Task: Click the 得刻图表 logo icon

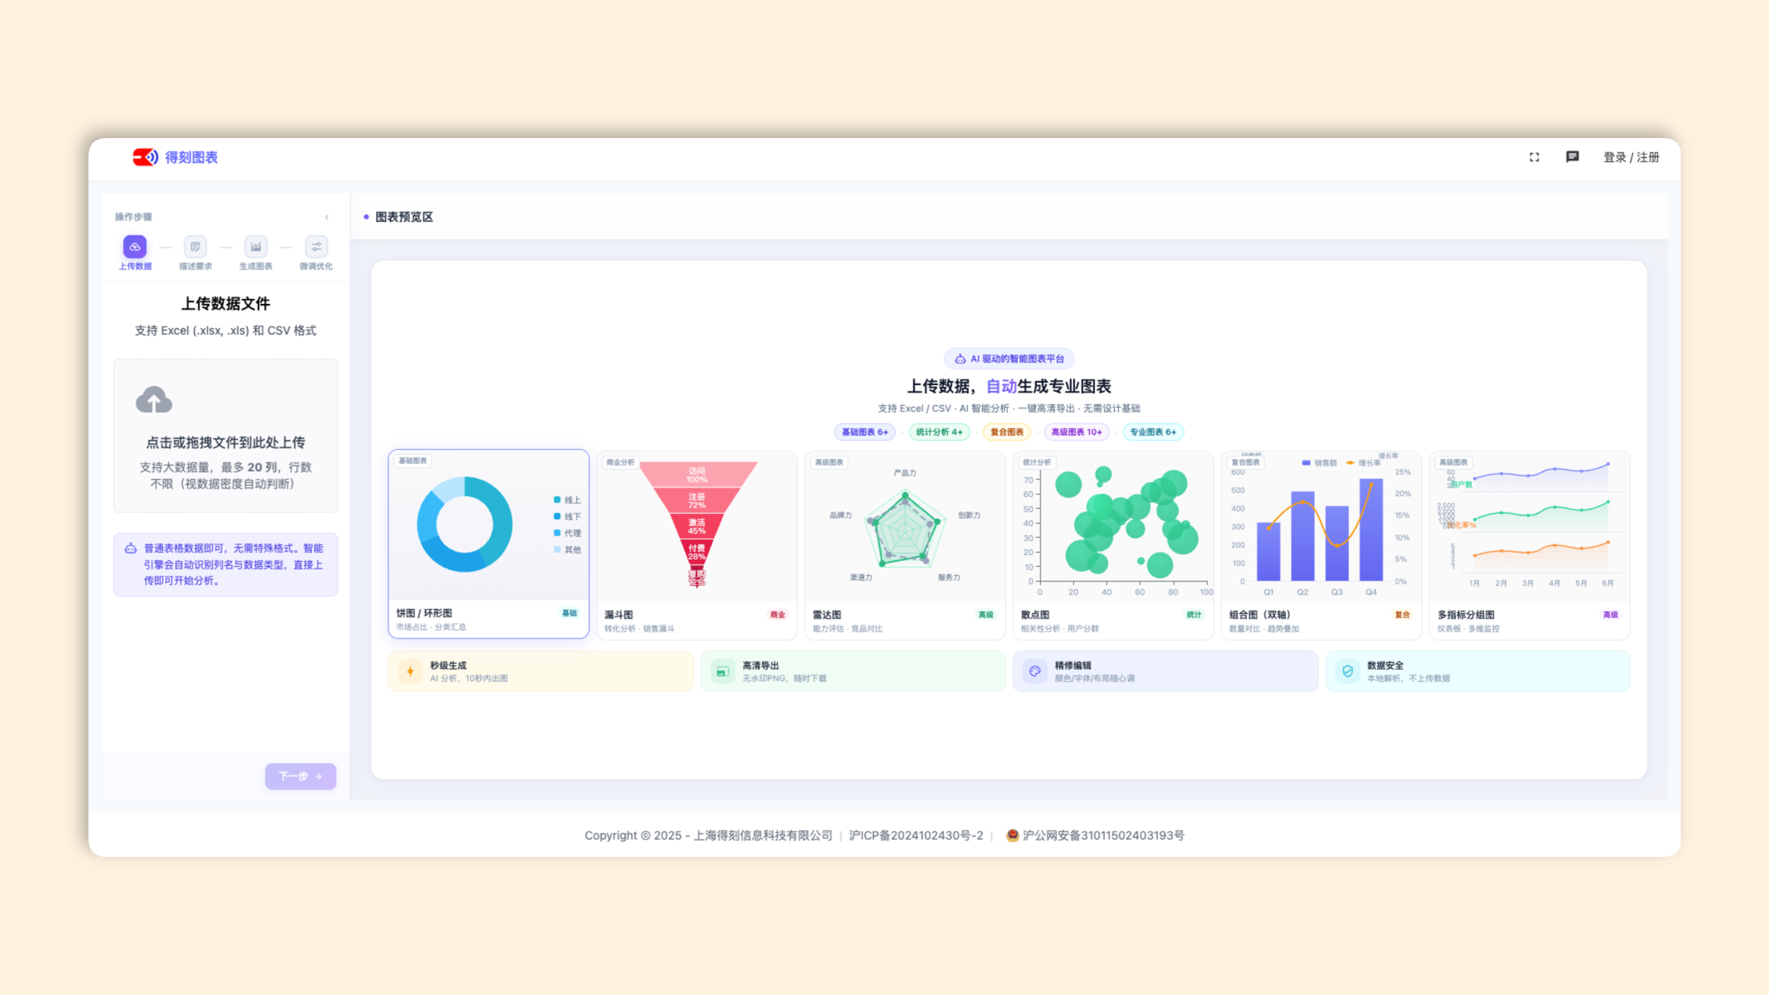Action: [144, 157]
